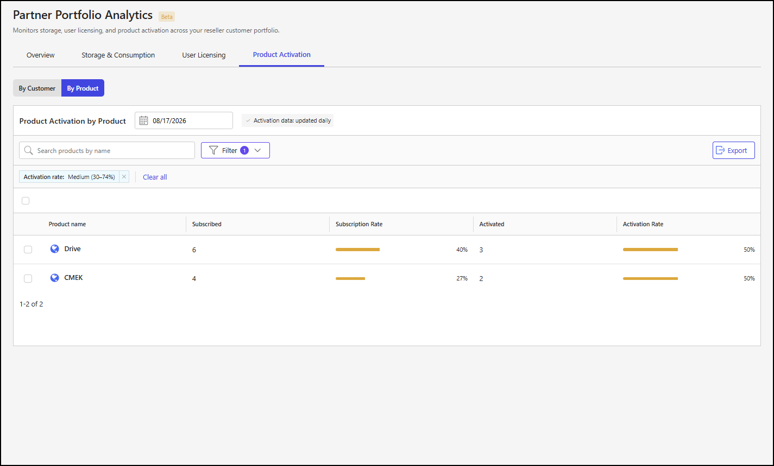Open the Overview tab
The image size is (774, 466).
click(x=41, y=55)
